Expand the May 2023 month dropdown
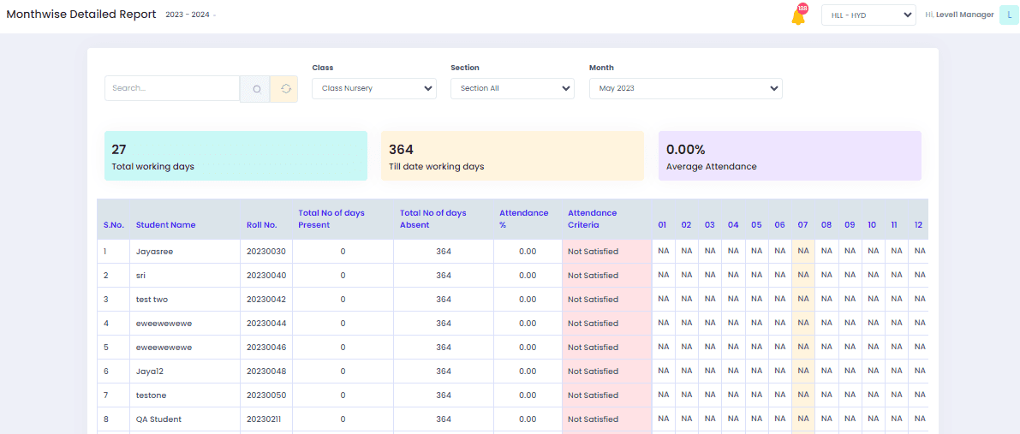The height and width of the screenshot is (434, 1020). [686, 88]
